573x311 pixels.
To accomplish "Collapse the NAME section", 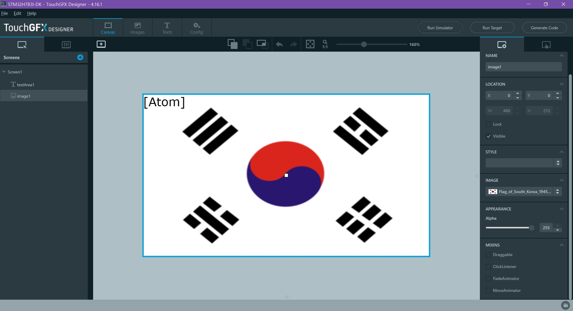I will [561, 56].
